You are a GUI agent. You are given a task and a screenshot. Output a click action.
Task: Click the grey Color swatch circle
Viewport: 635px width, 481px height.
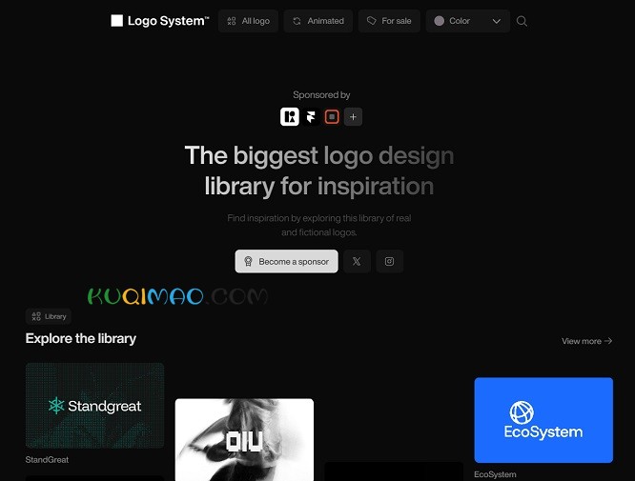[x=439, y=21]
